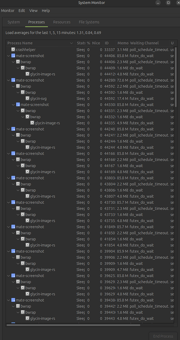Image resolution: width=180 pixels, height=340 pixels.
Task: Click the End Process button
Action: pos(163,336)
